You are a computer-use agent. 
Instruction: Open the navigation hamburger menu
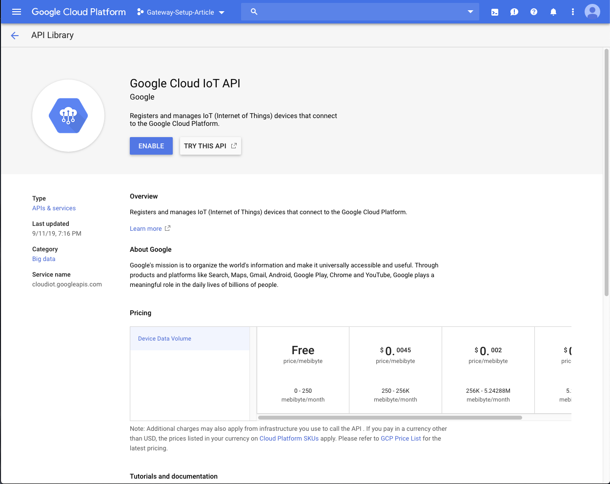[x=17, y=12]
